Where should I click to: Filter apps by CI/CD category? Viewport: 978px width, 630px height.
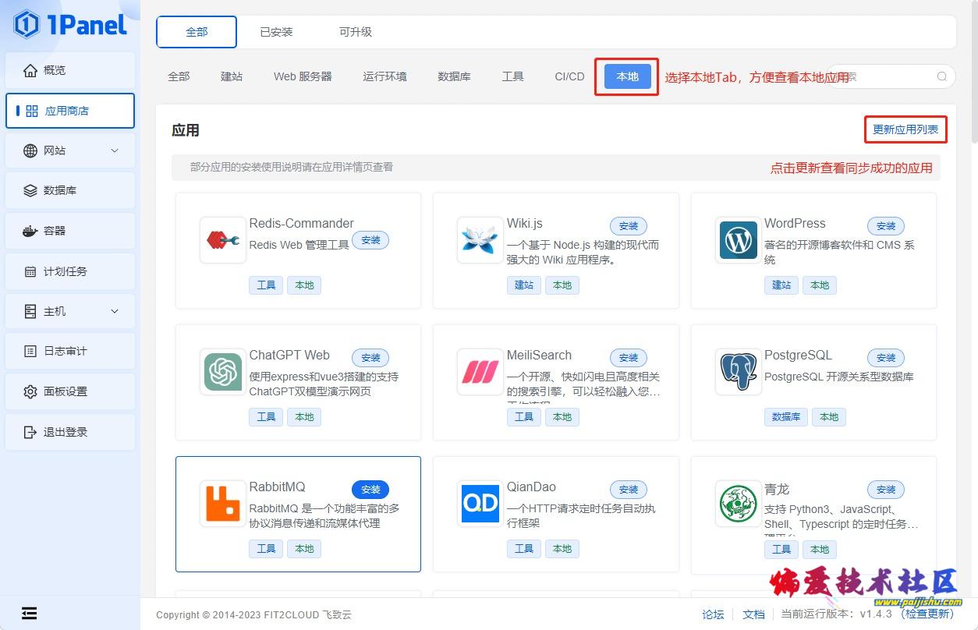[569, 76]
